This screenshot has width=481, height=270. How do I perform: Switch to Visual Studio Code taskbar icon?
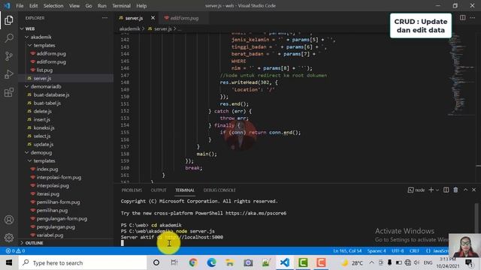[285, 262]
